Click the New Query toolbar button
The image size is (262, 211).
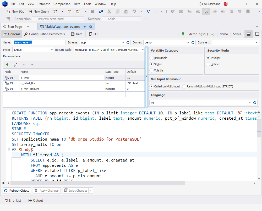tap(39, 12)
